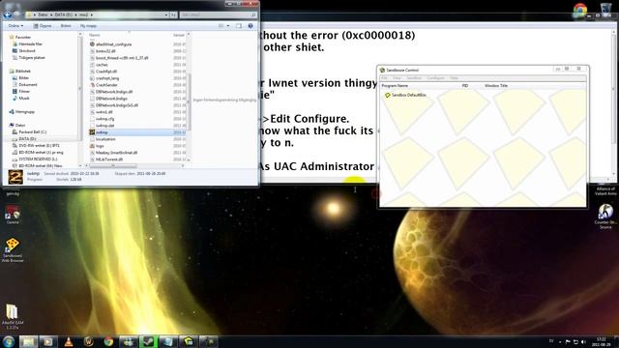Select highlighted iw4mp application file
619x348 pixels.
[x=99, y=132]
